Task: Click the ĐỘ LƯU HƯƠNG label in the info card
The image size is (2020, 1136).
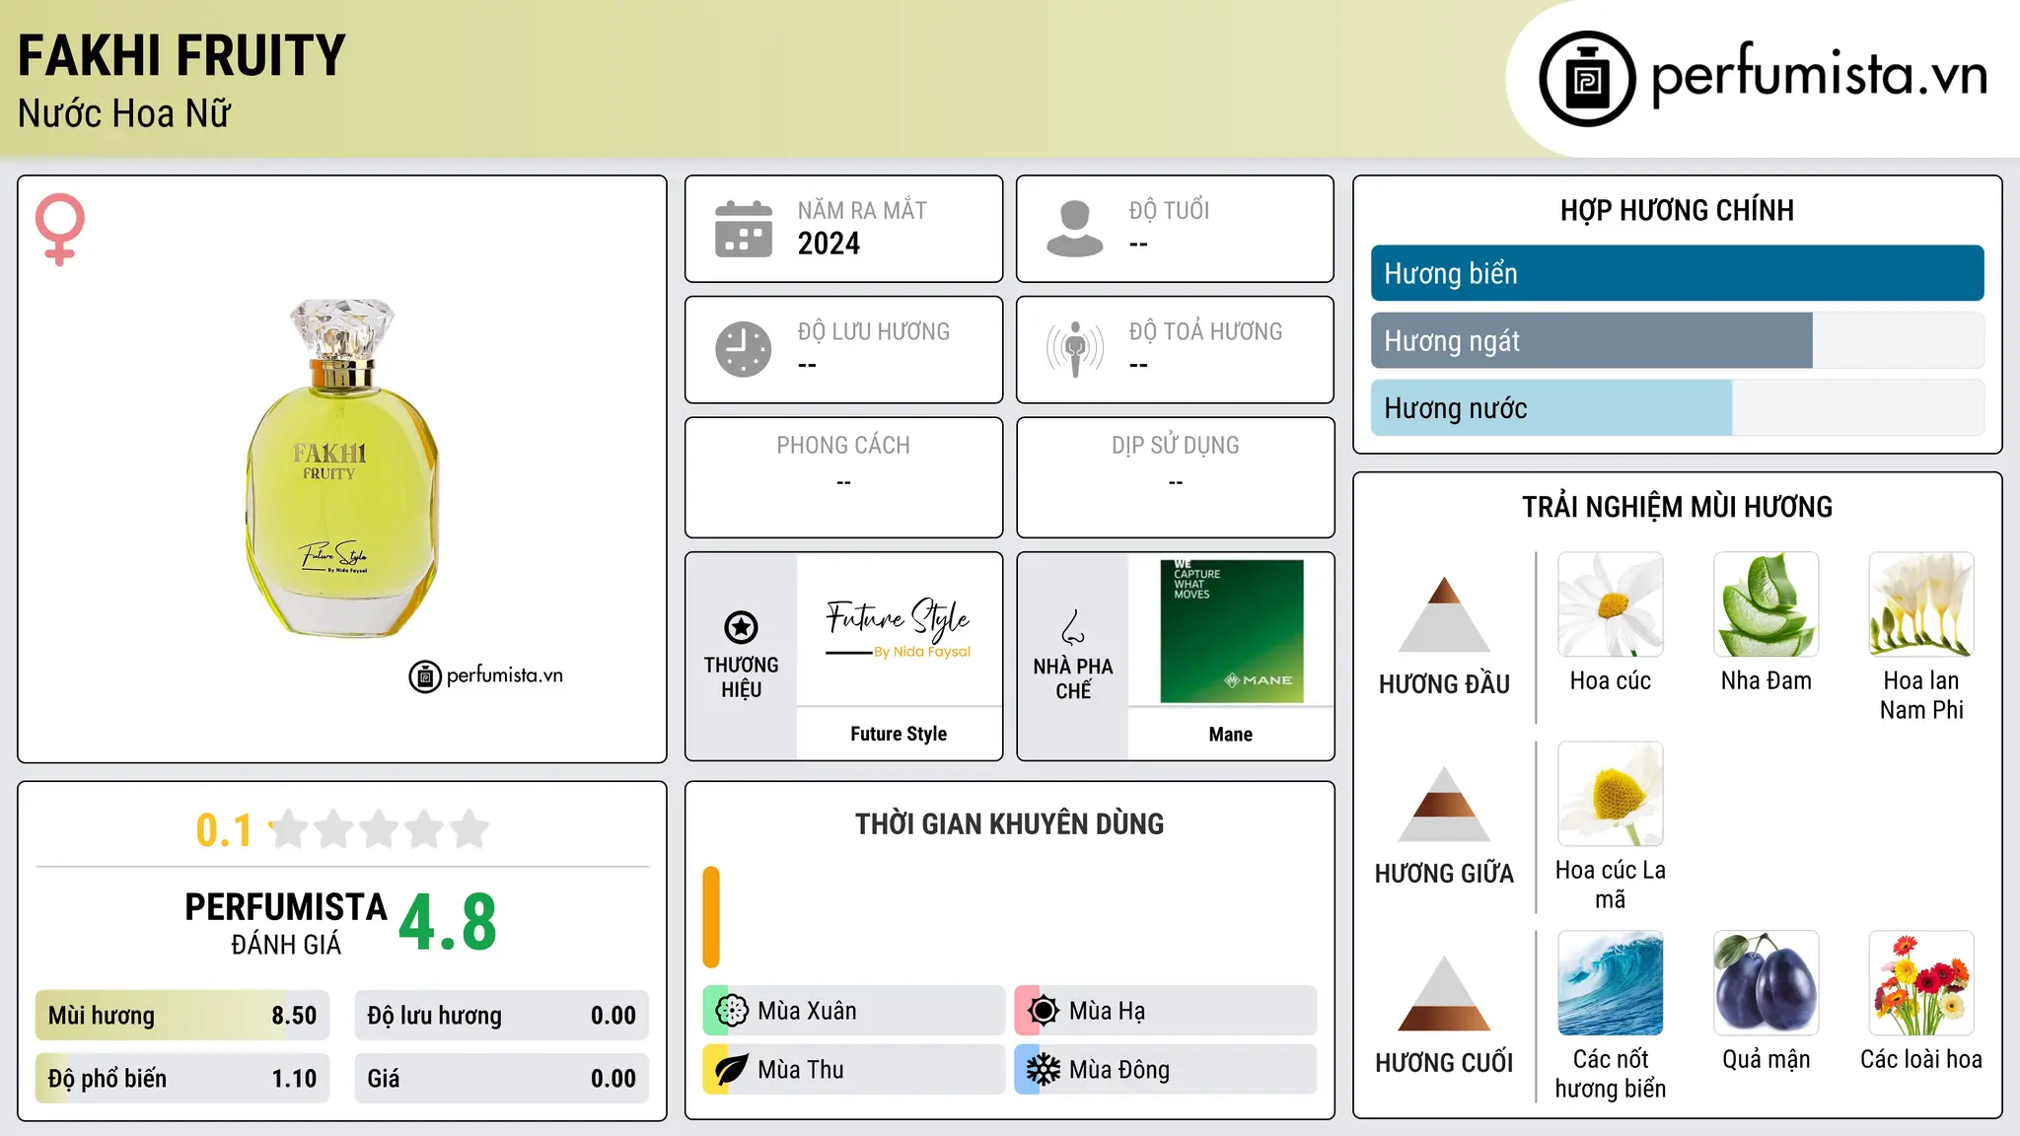Action: click(873, 331)
